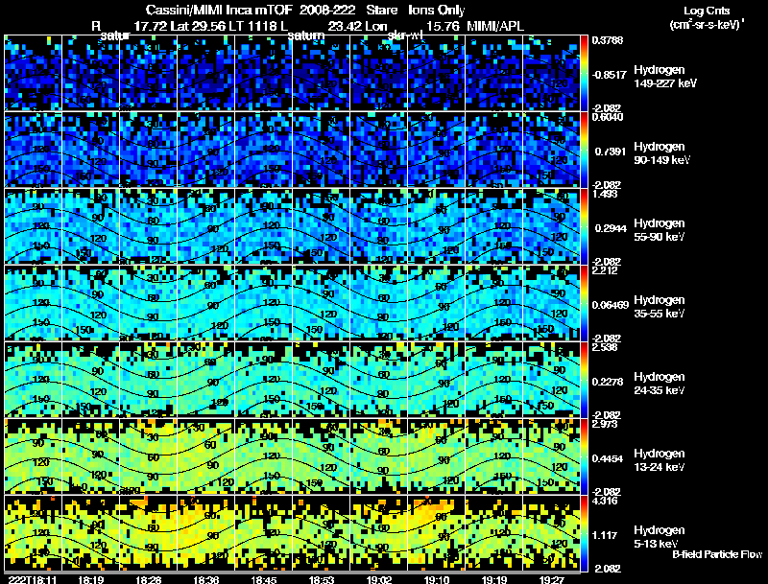This screenshot has height=584, width=768.
Task: Click the colorbar maximum value 2.212
Action: coord(605,270)
